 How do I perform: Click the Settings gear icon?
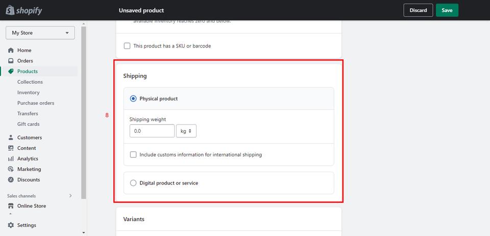[x=11, y=225]
